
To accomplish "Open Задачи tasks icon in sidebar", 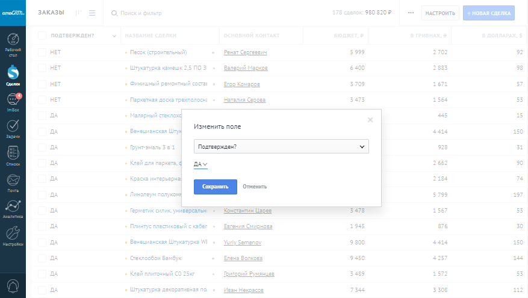I will pyautogui.click(x=13, y=129).
